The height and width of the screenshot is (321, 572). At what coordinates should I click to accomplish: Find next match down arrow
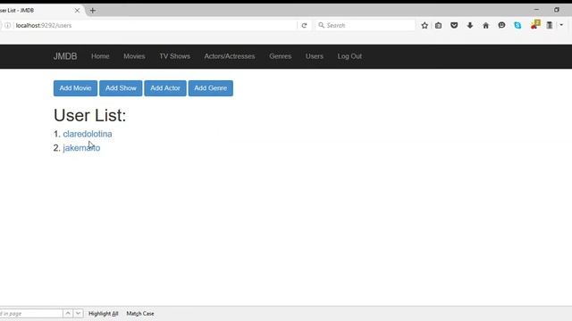pyautogui.click(x=78, y=313)
